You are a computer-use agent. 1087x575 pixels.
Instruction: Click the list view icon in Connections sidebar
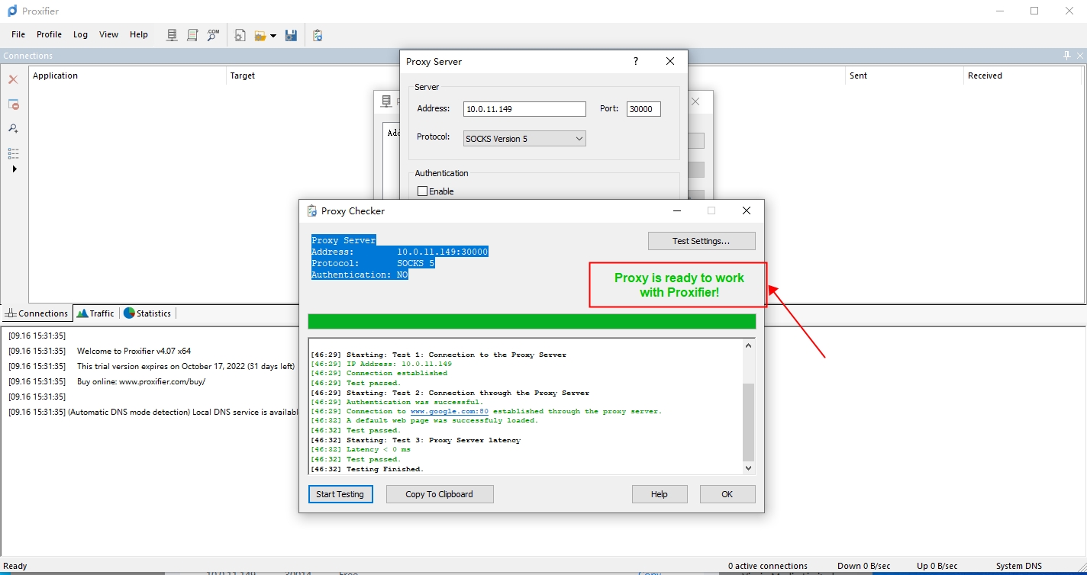click(x=13, y=153)
